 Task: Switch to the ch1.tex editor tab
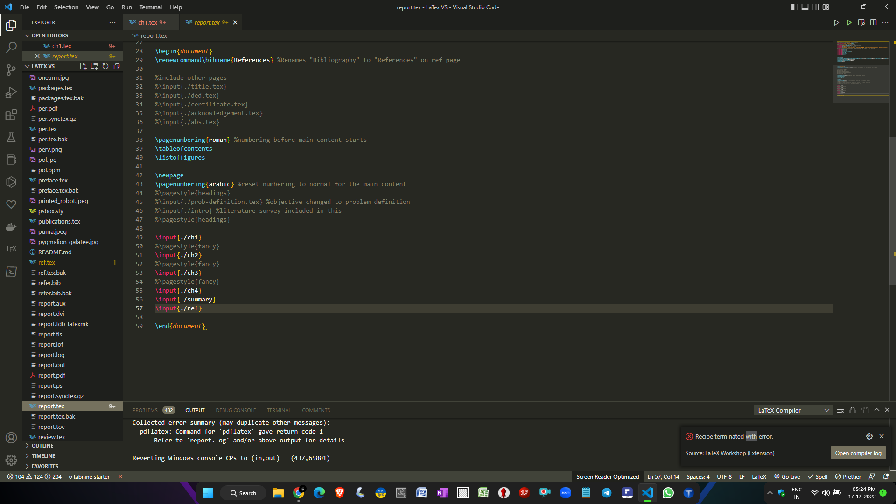click(151, 22)
